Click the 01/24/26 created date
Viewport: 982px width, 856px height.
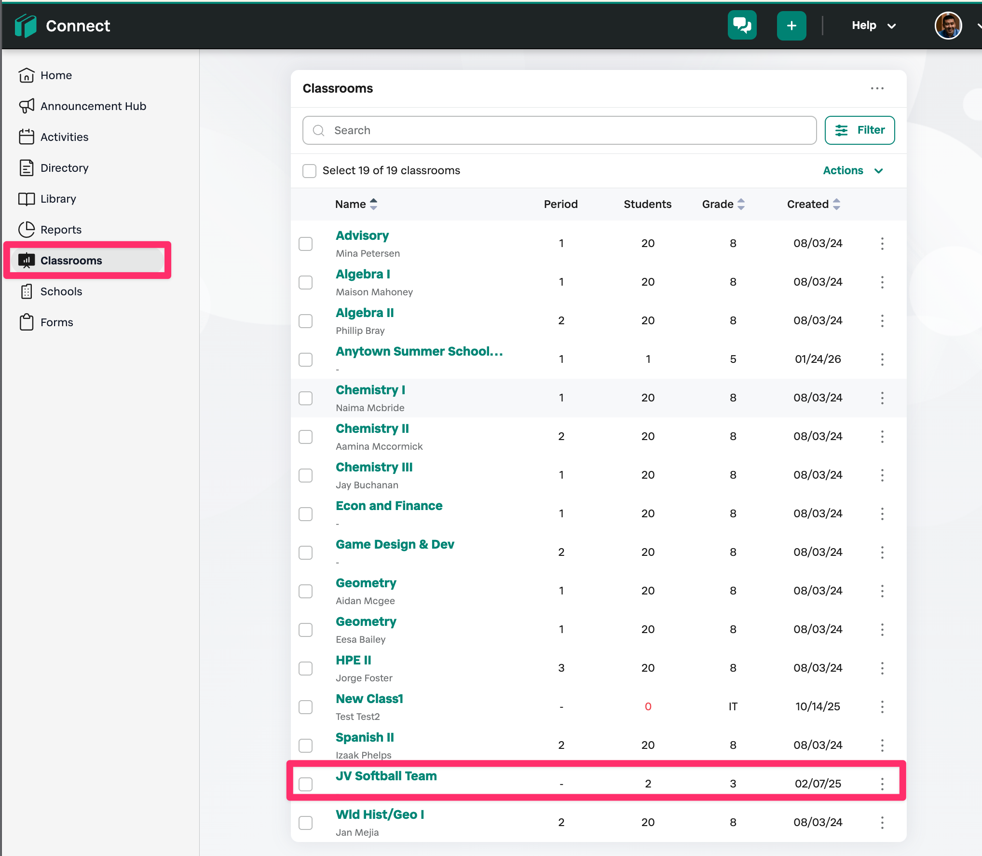tap(818, 359)
